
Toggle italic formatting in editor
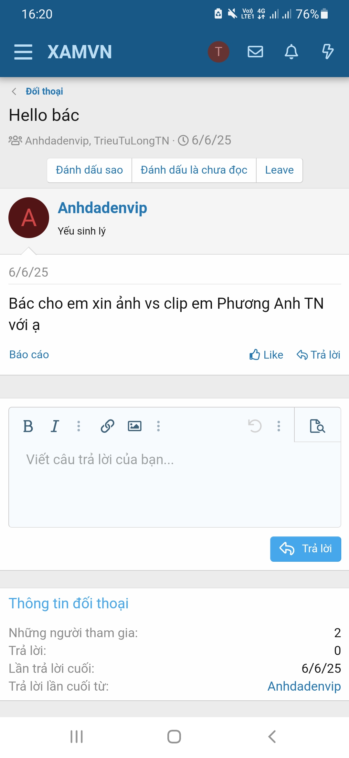coord(55,426)
